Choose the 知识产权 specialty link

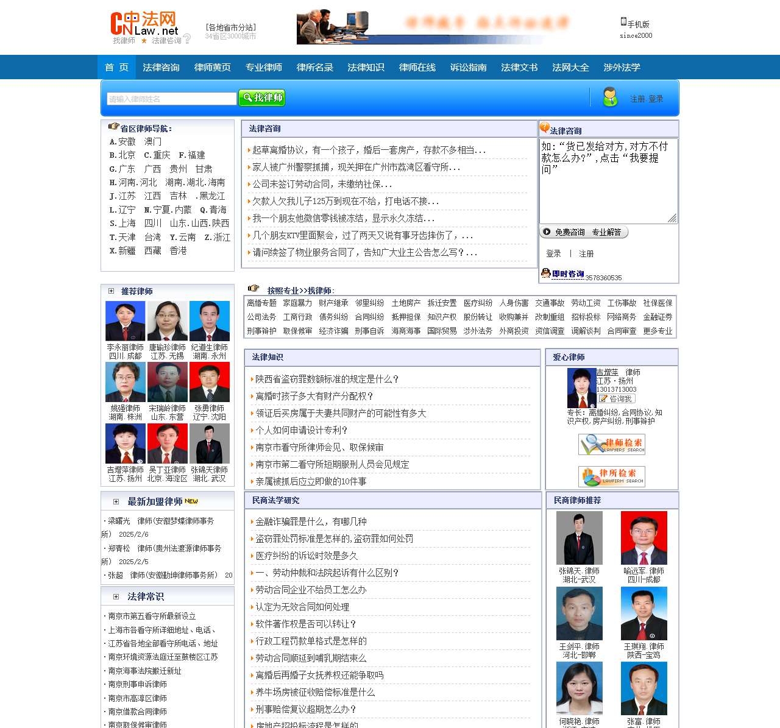point(442,317)
